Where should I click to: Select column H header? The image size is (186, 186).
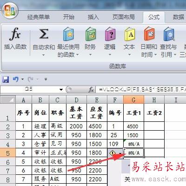[x=154, y=100]
